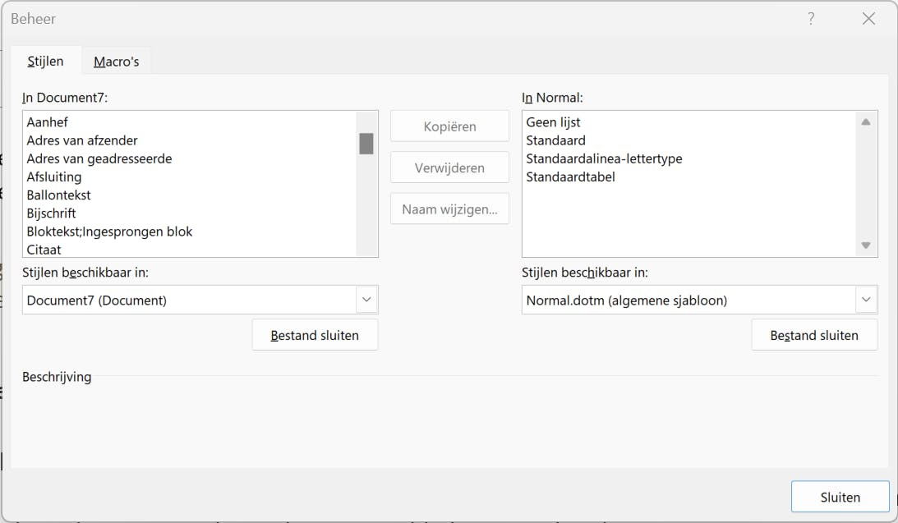Choose the Ballontekst style
Screen dimensions: 898x523
[x=58, y=195]
